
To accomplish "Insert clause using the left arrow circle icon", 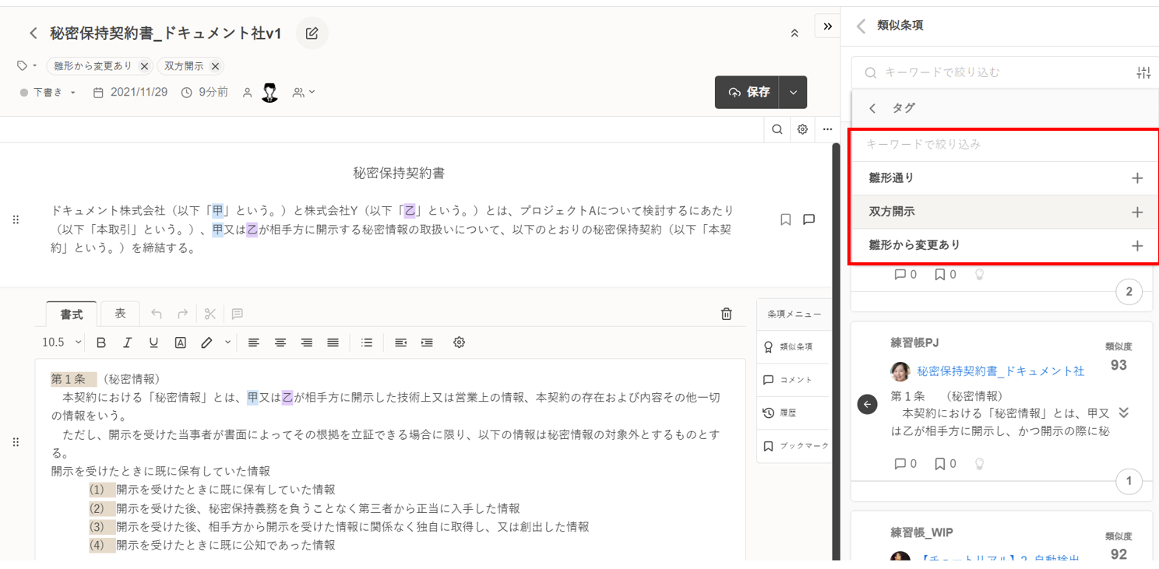I will coord(867,404).
